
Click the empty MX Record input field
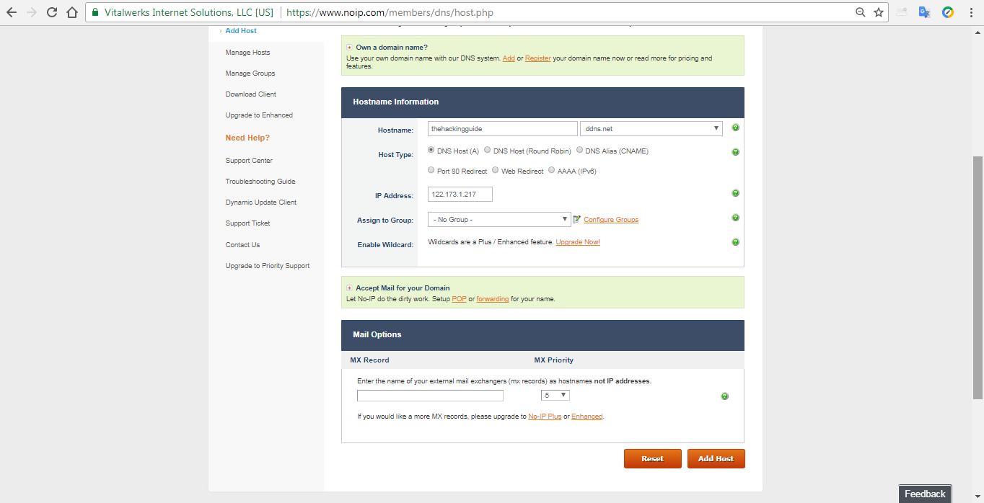tap(430, 396)
